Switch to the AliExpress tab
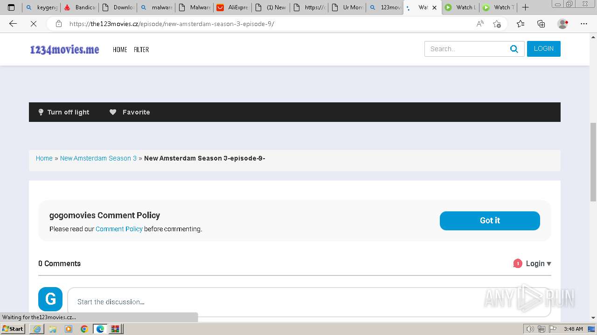The image size is (597, 335). click(x=233, y=7)
